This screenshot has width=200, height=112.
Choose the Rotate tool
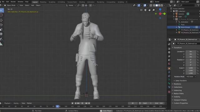(x=1, y=25)
